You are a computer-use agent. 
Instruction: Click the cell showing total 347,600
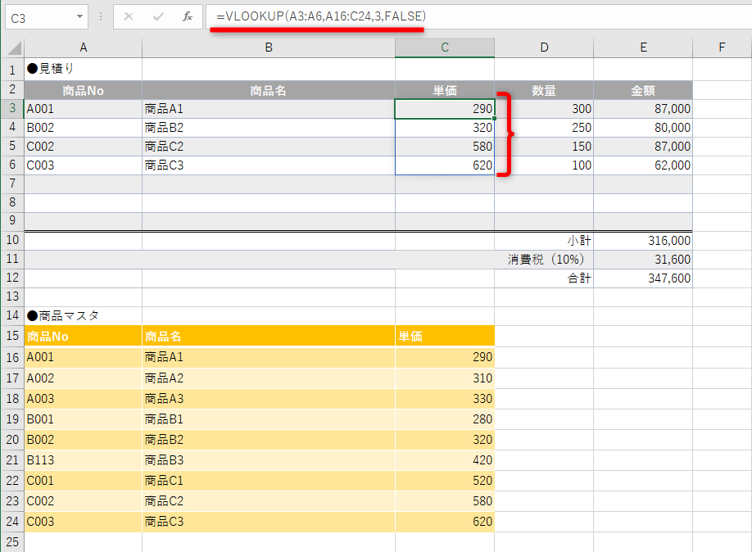tap(642, 278)
